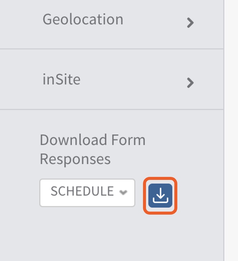The height and width of the screenshot is (261, 238).
Task: Click the right chevron icon beside Geolocation
Action: coord(190,23)
